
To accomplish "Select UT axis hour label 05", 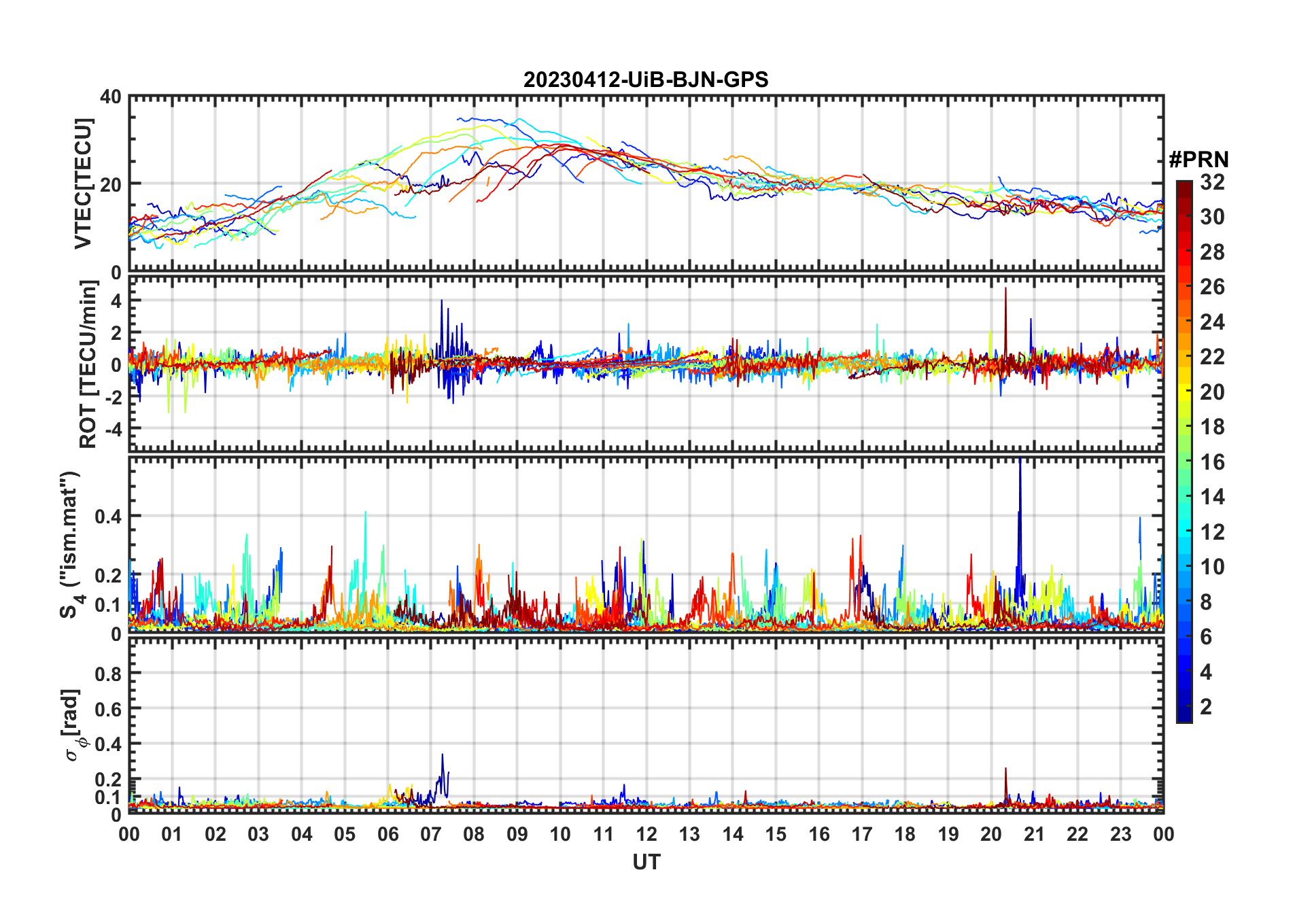I will [x=345, y=834].
